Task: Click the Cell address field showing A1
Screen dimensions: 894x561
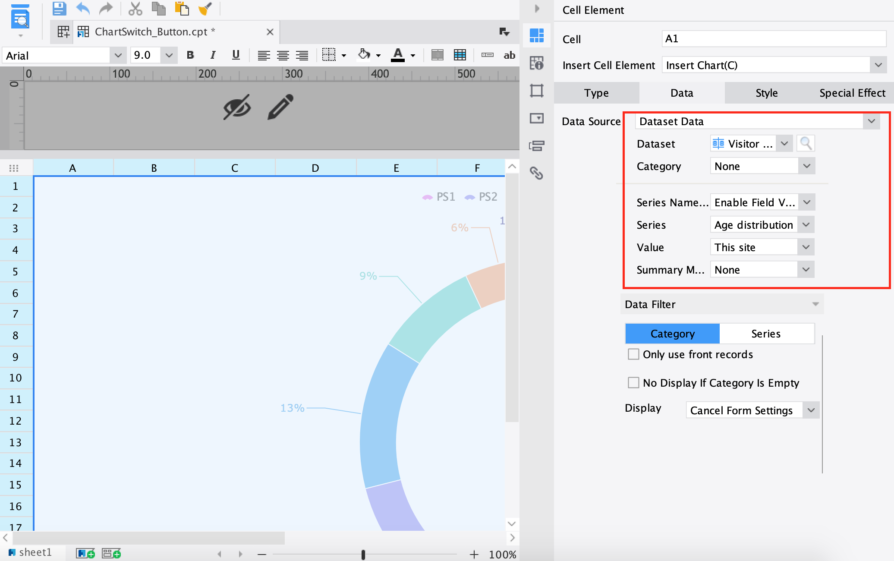Action: (773, 39)
